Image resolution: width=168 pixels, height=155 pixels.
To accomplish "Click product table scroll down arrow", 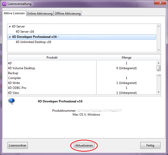I will coord(159,92).
